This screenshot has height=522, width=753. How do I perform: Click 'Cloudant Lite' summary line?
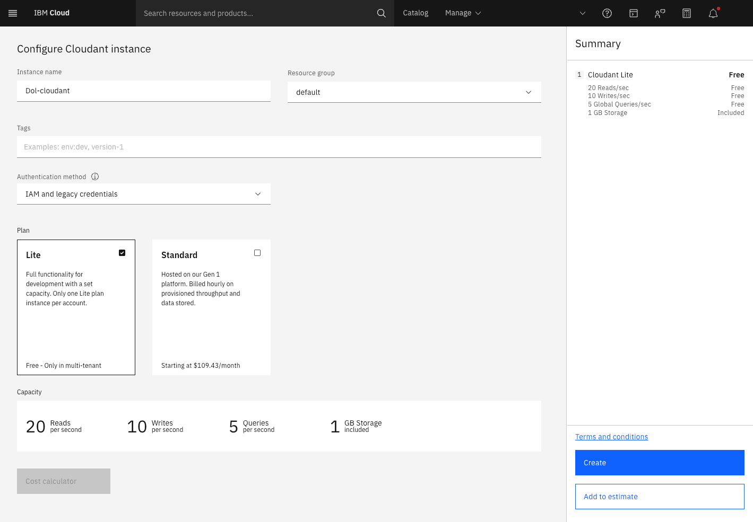(x=610, y=75)
